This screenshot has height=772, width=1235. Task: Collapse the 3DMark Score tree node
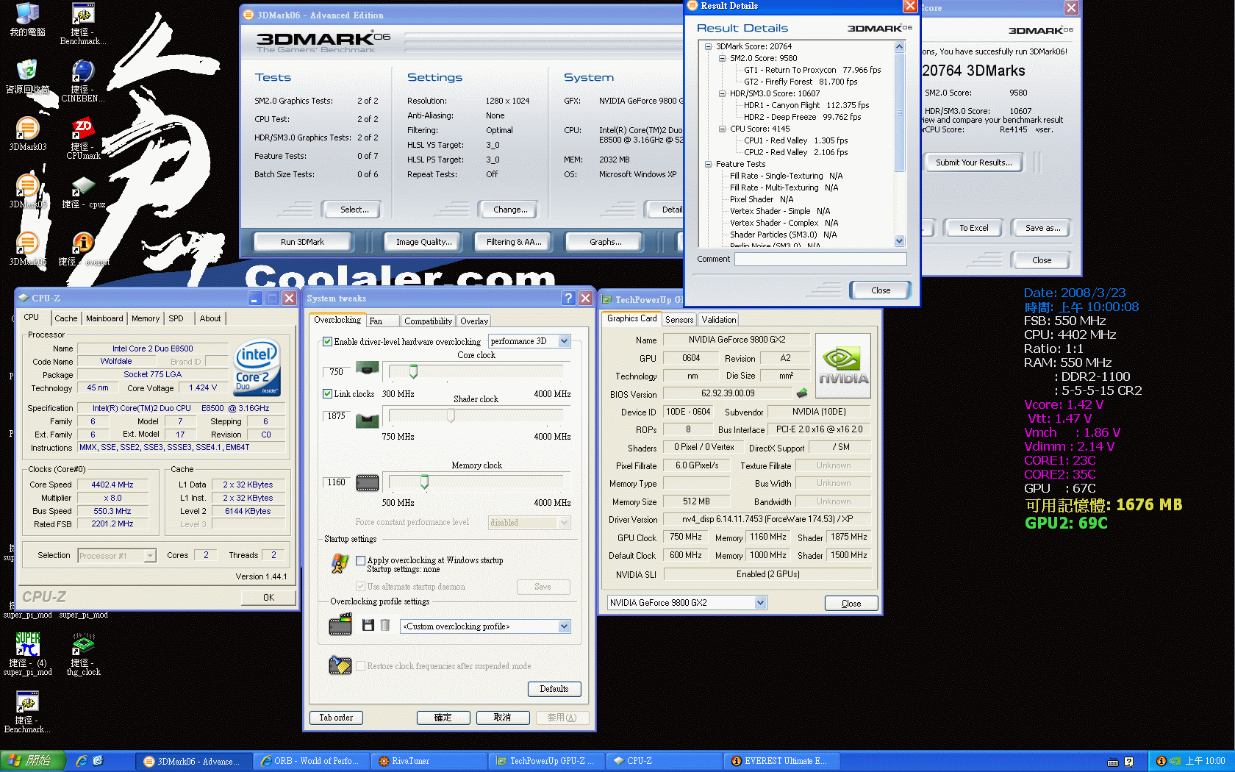pyautogui.click(x=709, y=46)
